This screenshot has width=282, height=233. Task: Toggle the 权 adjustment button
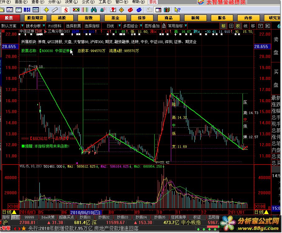tap(238, 26)
